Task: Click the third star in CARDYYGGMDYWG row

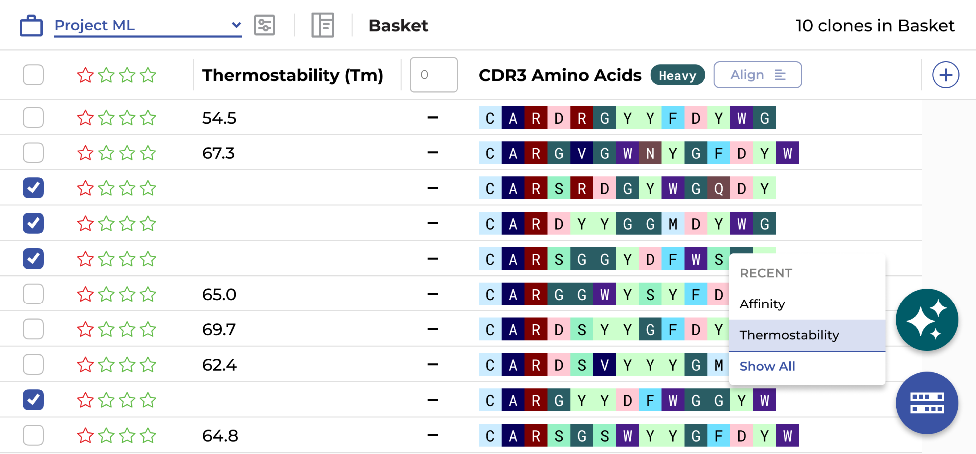Action: click(x=127, y=223)
